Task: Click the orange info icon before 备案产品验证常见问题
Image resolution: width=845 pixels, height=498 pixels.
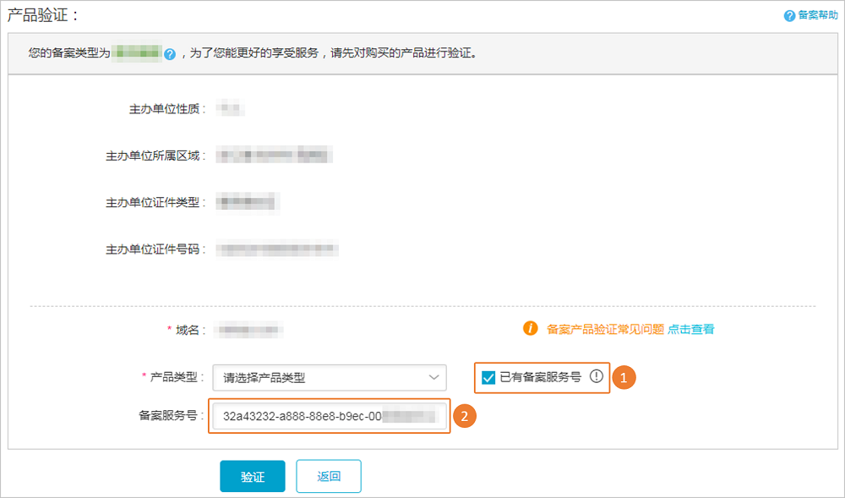Action: coord(530,329)
